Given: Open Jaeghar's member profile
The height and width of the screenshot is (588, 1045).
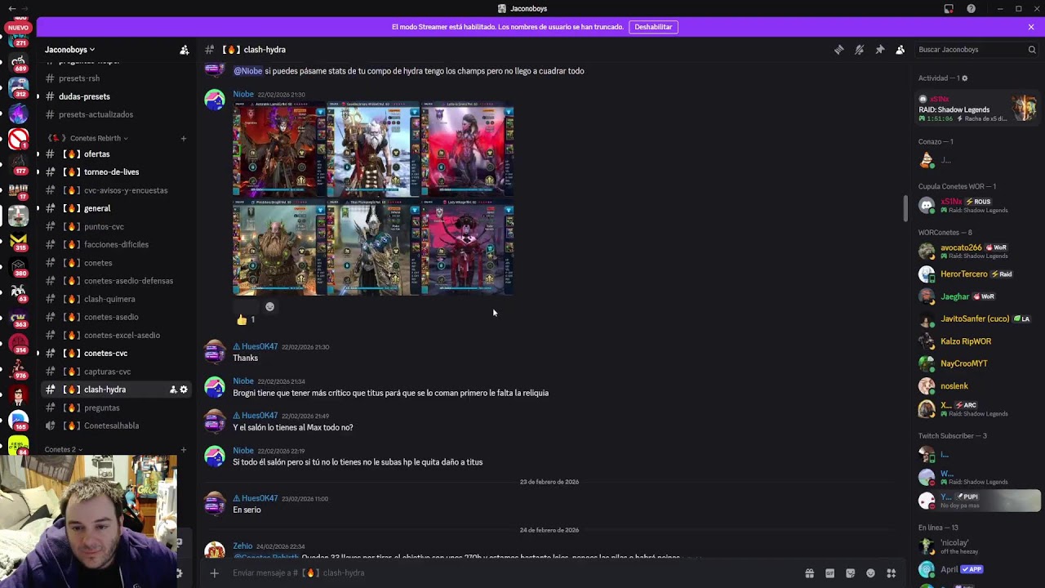Looking at the screenshot, I should click(x=977, y=296).
